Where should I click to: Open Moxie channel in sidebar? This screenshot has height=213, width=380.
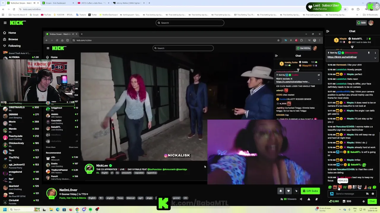tap(21, 123)
